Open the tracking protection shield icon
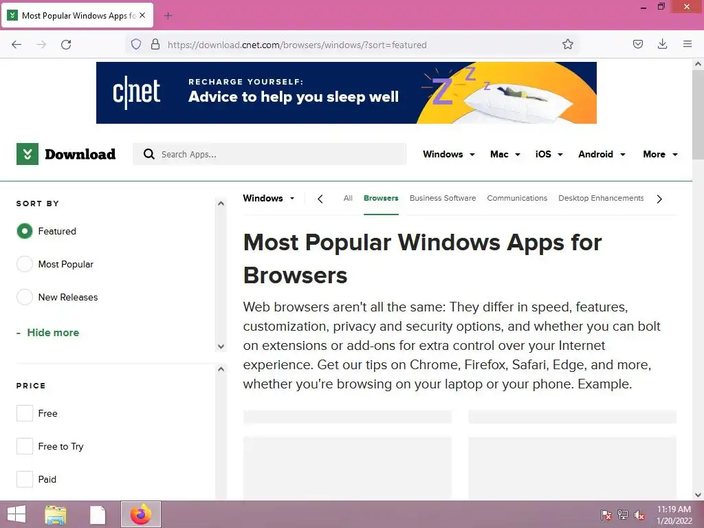 tap(136, 45)
